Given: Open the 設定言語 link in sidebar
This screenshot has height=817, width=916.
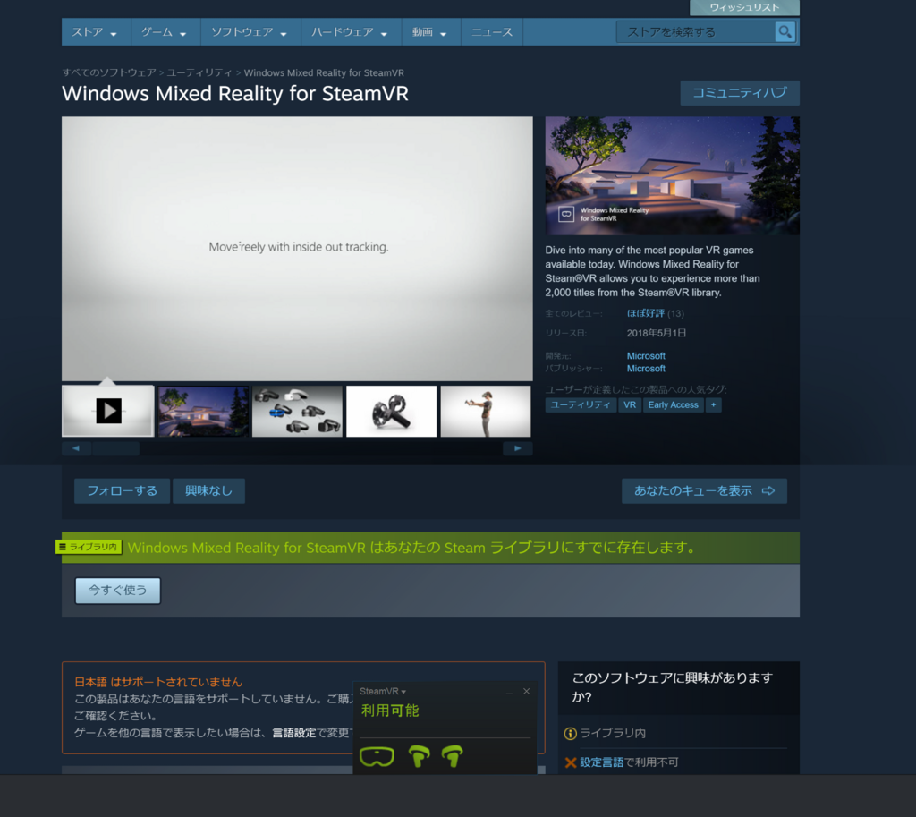Looking at the screenshot, I should (x=601, y=762).
